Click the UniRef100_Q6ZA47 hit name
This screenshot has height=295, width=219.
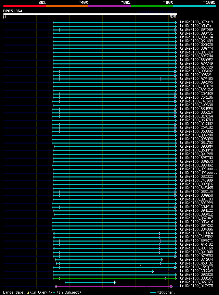[x=196, y=218]
